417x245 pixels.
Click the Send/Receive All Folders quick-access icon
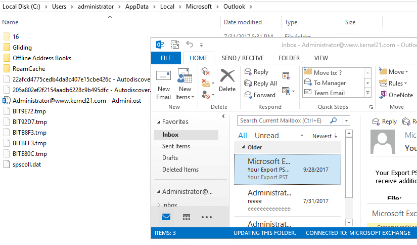point(175,45)
